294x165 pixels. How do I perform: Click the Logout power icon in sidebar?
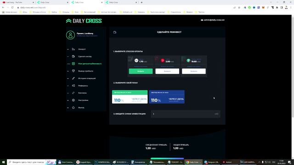pos(73,108)
